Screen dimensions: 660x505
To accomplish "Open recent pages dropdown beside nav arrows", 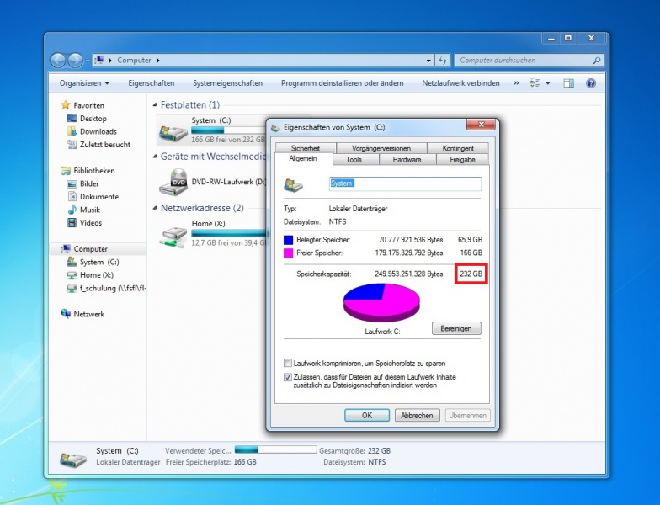I will (x=88, y=61).
